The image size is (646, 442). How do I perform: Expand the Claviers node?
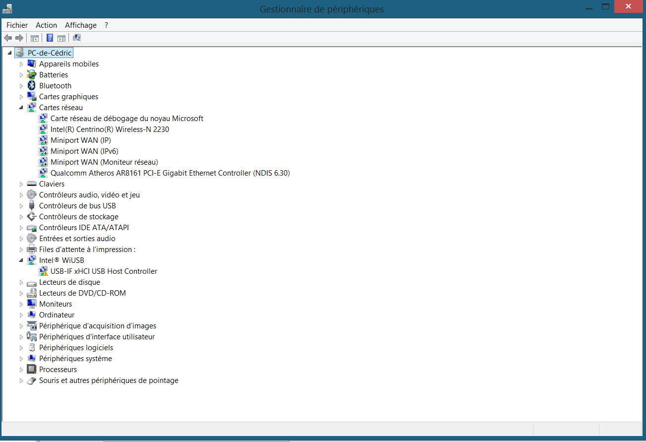point(21,184)
